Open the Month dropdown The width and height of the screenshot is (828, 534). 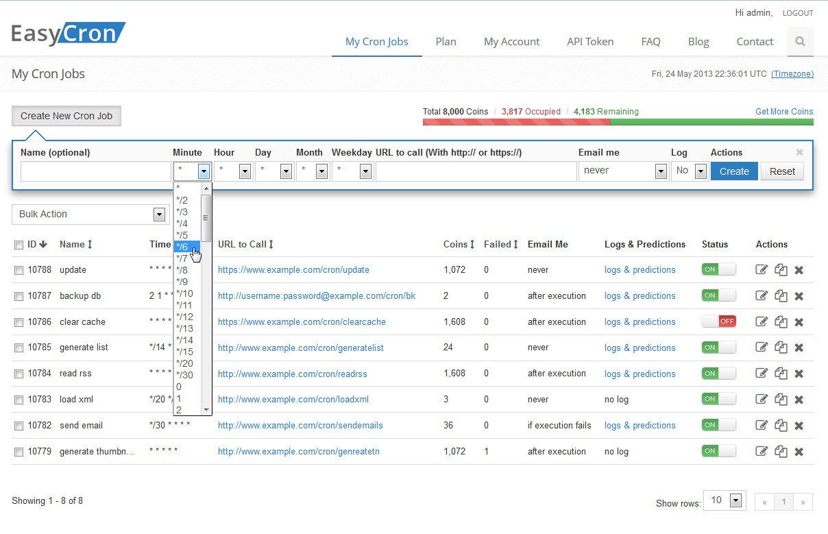[312, 171]
